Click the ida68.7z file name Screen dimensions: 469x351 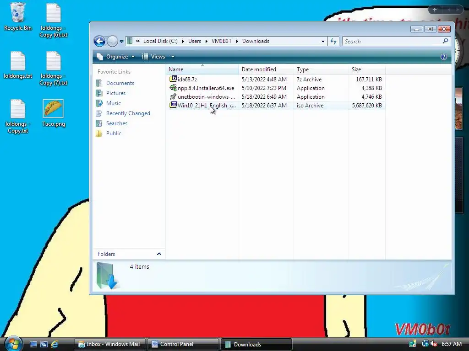(187, 80)
